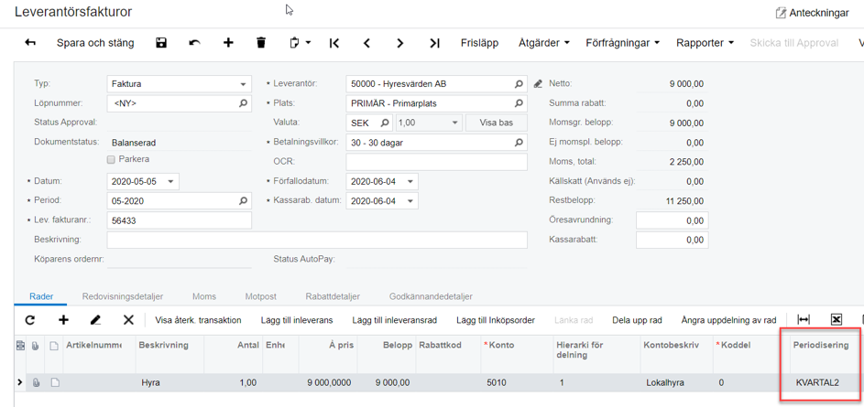Open Leverantör lookup magnifier

tap(519, 84)
